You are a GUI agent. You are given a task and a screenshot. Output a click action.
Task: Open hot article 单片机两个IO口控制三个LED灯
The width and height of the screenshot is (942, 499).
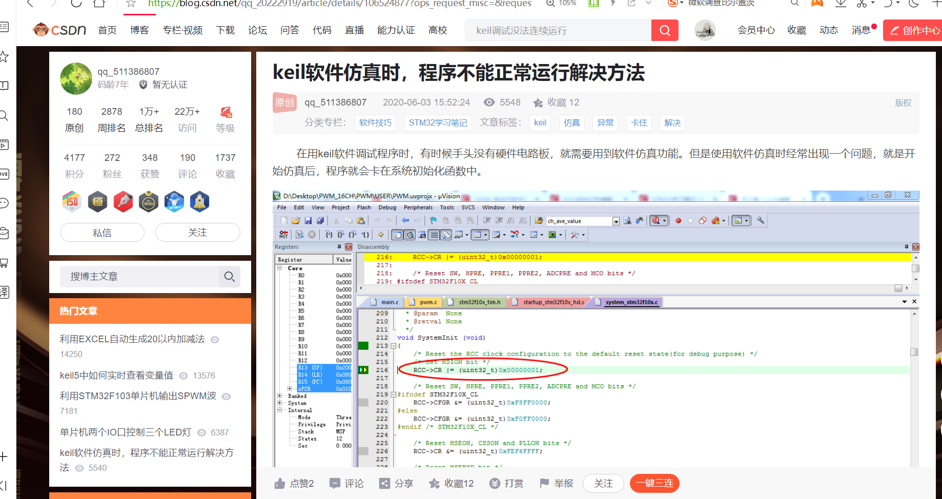(x=126, y=432)
